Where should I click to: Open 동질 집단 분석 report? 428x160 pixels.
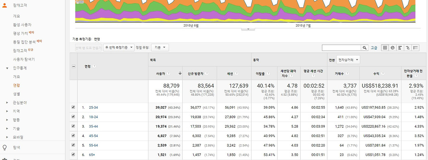[x=24, y=42]
